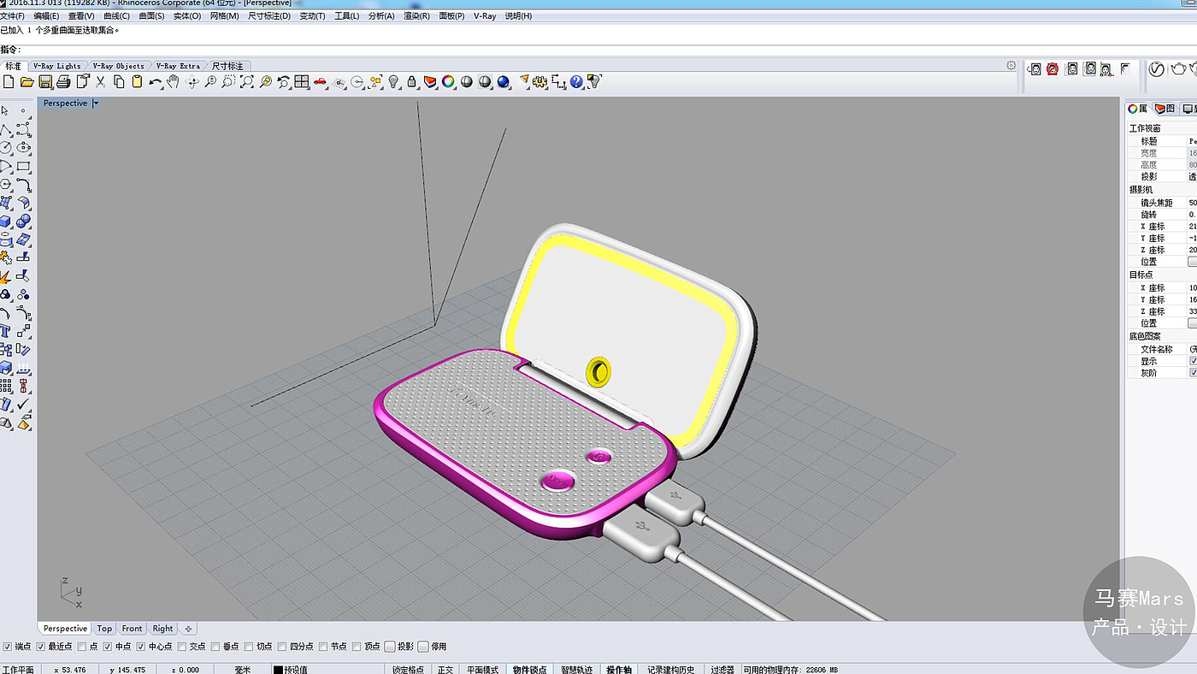Uncheck the 中心点 (Center) osnap checkbox

click(x=141, y=647)
